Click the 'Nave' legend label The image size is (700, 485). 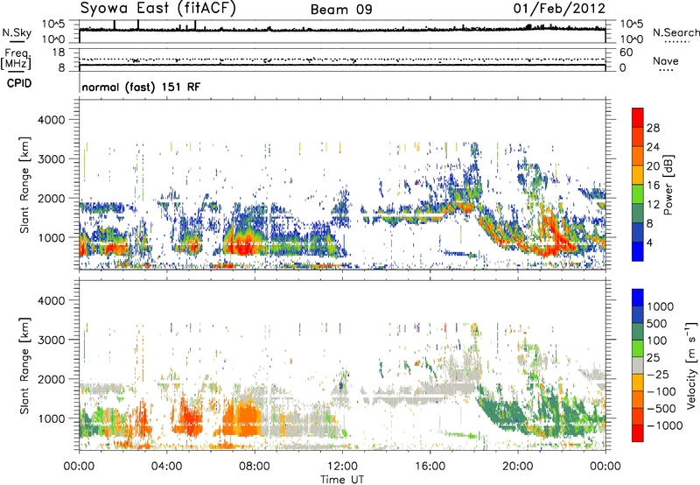point(666,60)
